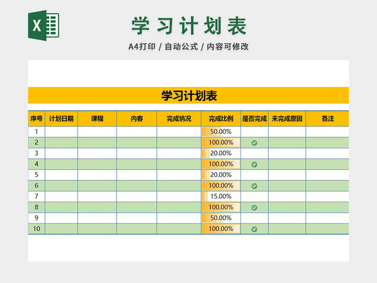Image resolution: width=377 pixels, height=283 pixels.
Task: Select sequence number 7 cell
Action: 37,196
